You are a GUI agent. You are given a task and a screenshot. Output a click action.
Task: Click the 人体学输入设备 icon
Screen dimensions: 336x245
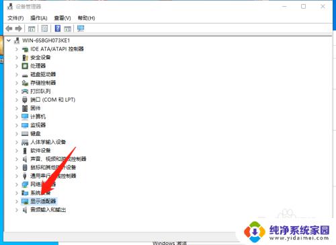[x=25, y=142]
